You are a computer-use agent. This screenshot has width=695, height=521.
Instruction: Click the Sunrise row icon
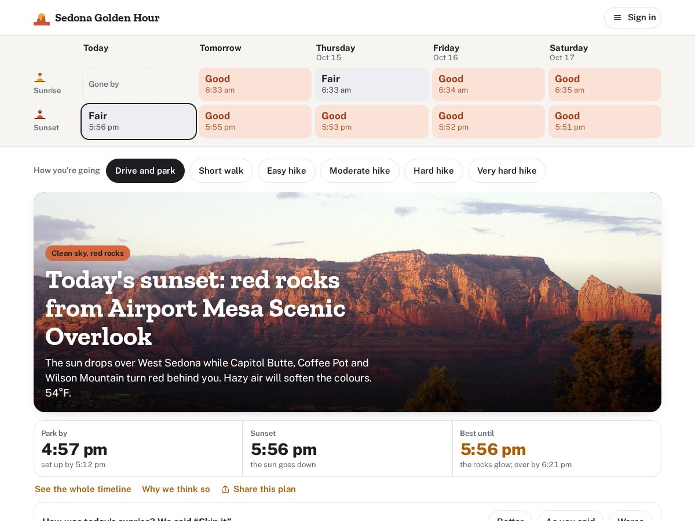(40, 78)
